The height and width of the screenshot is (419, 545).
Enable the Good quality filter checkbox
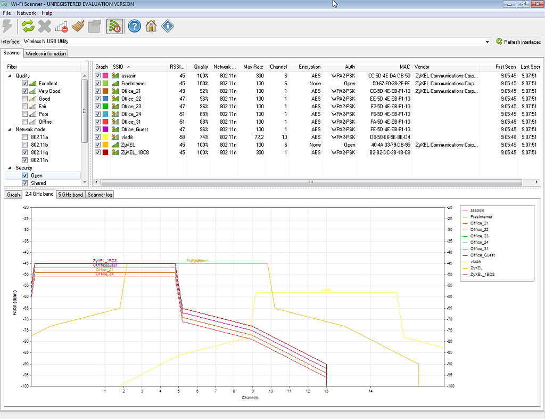pyautogui.click(x=25, y=99)
